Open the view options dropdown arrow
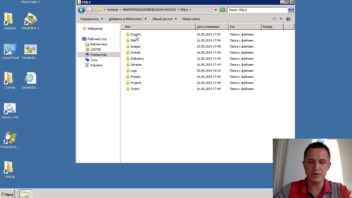The height and width of the screenshot is (198, 352). (x=281, y=19)
